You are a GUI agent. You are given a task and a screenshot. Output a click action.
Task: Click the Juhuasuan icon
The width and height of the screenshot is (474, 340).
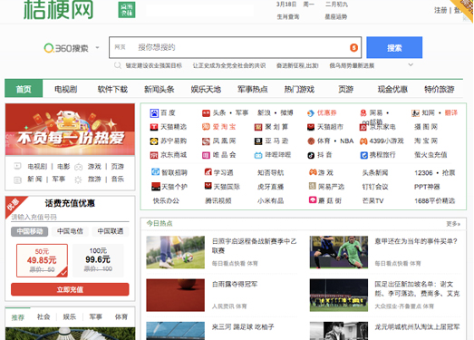pyautogui.click(x=258, y=127)
